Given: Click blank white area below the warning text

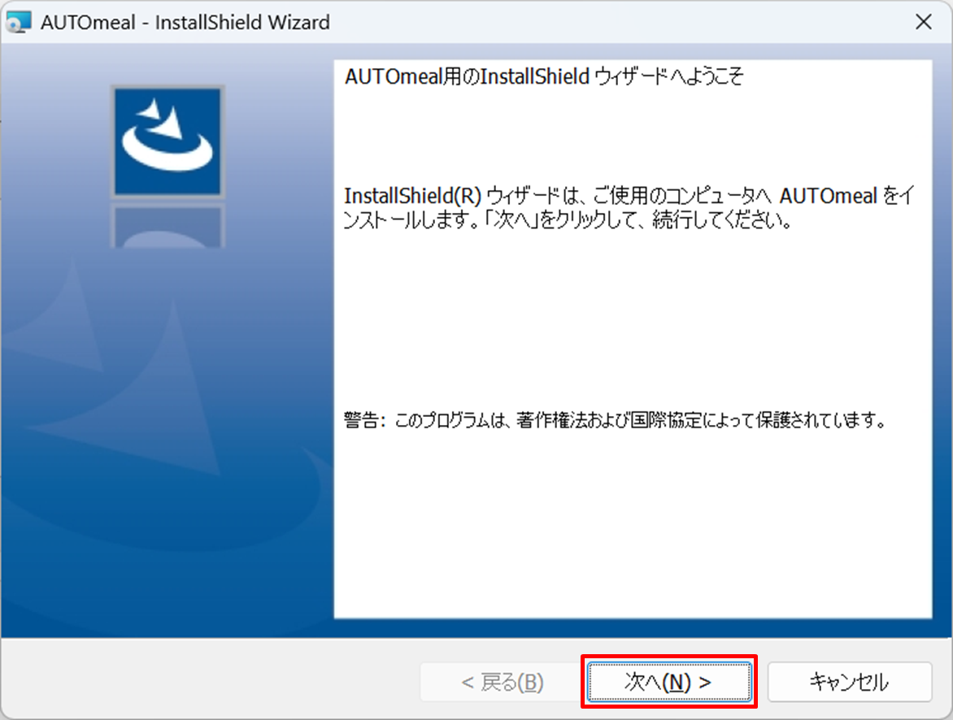Looking at the screenshot, I should click(x=633, y=528).
